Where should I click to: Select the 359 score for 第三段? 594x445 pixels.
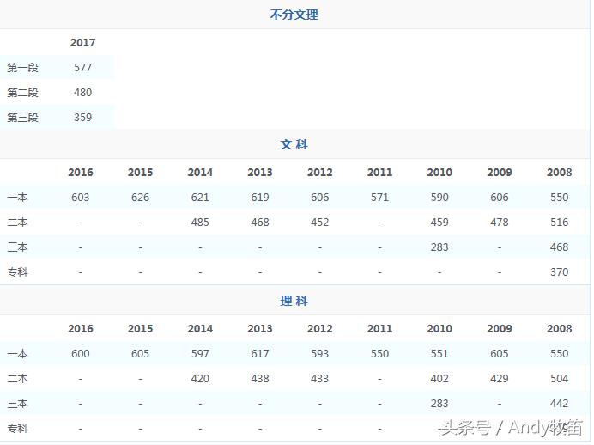click(82, 118)
